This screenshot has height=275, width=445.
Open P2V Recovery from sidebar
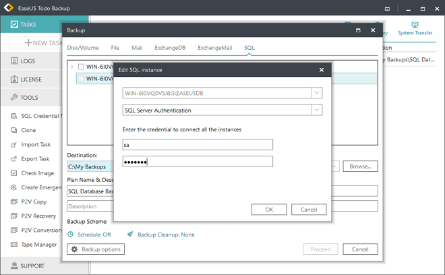pos(16,216)
